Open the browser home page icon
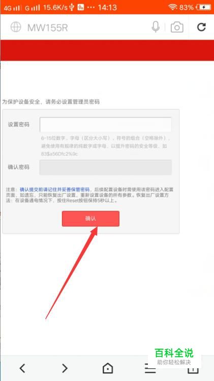Screen dimensions: 214x381 pos(108,368)
